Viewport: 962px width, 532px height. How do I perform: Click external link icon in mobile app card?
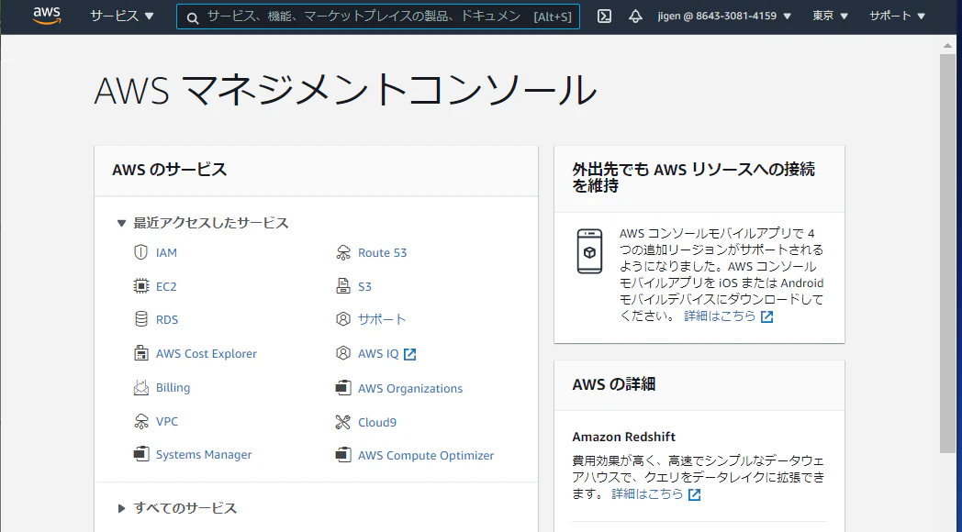tap(766, 316)
